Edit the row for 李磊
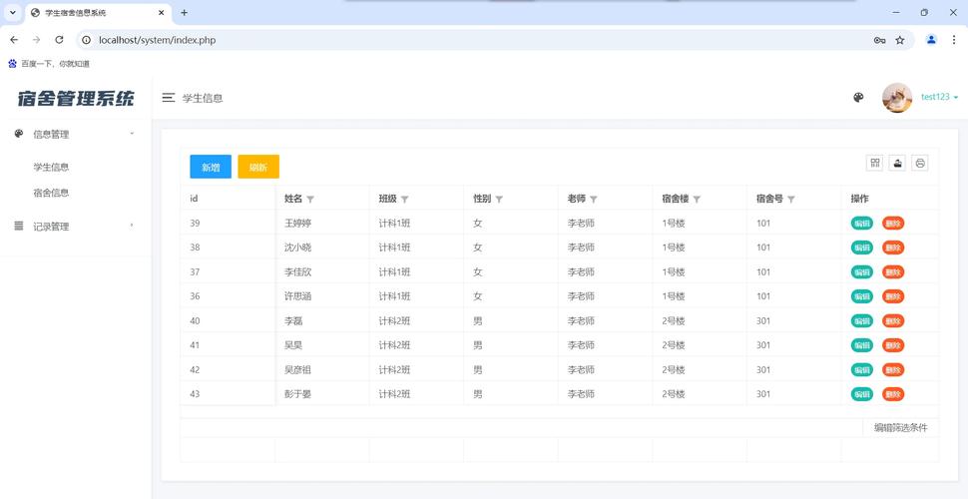The height and width of the screenshot is (499, 968). pos(862,321)
